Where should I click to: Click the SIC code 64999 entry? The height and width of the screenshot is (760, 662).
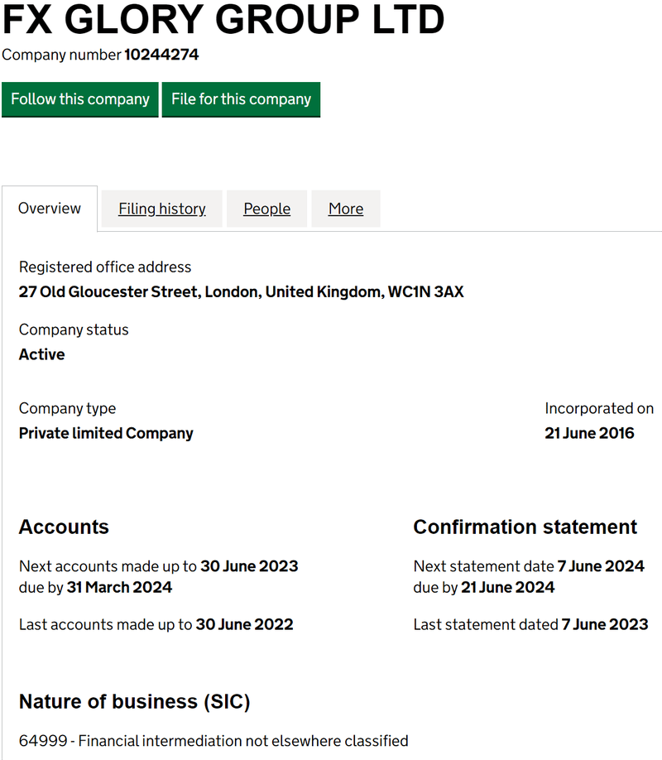213,740
